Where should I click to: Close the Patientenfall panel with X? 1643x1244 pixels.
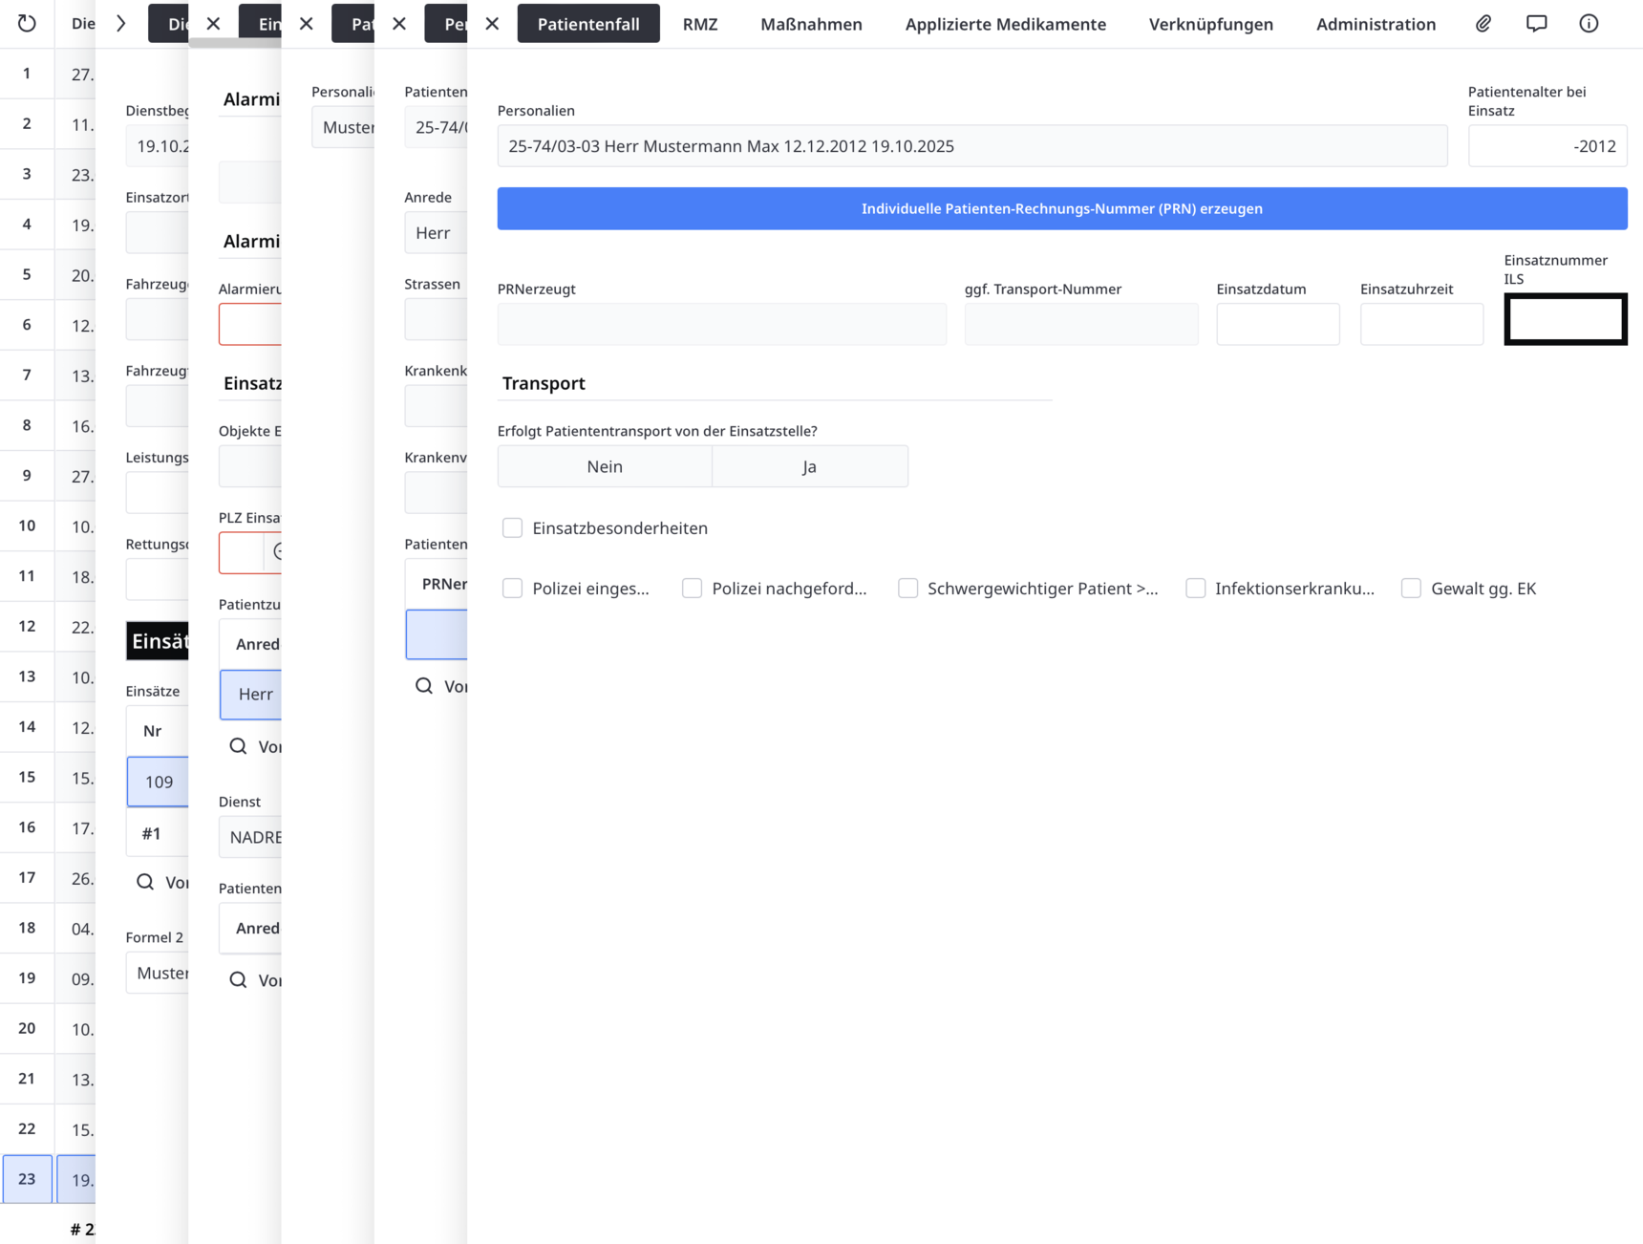pyautogui.click(x=492, y=24)
